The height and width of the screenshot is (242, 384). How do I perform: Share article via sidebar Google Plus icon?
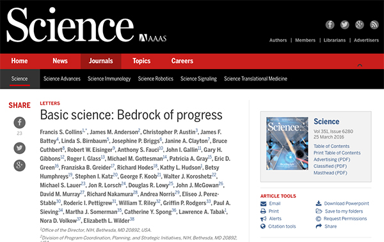pyautogui.click(x=20, y=165)
